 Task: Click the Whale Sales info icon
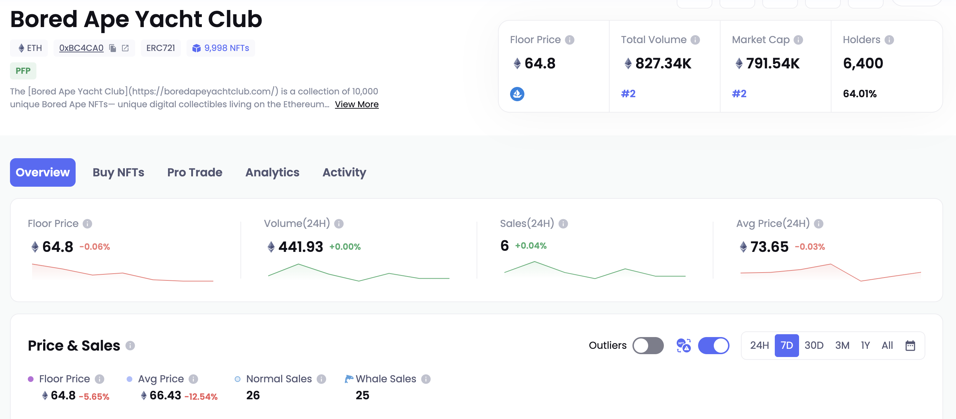[x=426, y=379]
